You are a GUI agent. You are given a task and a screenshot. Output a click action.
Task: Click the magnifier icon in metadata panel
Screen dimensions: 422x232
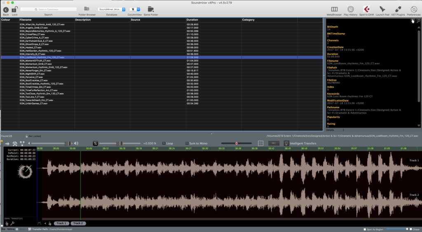pos(418,21)
